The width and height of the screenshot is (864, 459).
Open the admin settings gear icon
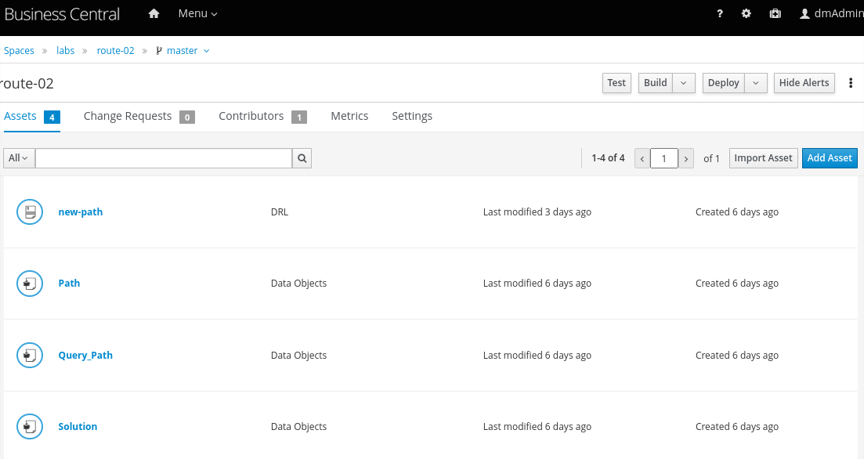point(747,14)
